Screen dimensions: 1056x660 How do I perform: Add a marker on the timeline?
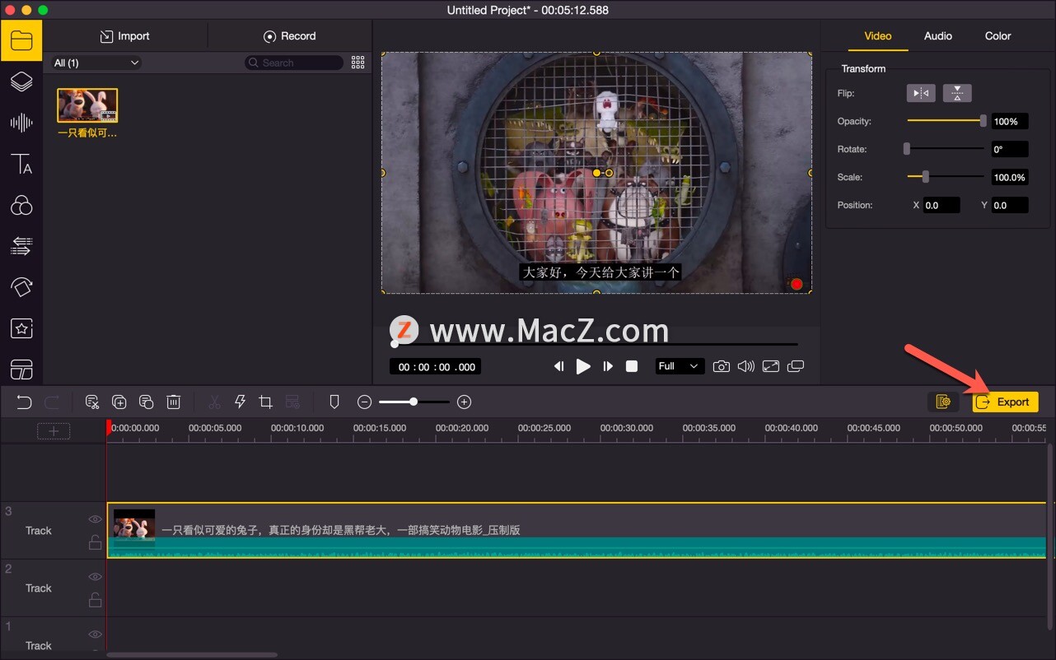[x=334, y=402]
